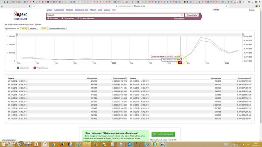Click the 01.10.2015 - 31.10.2015 period row
The width and height of the screenshot is (262, 147).
[x=191, y=105]
